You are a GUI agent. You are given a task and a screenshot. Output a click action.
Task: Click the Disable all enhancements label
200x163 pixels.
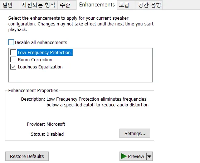pos(41,42)
